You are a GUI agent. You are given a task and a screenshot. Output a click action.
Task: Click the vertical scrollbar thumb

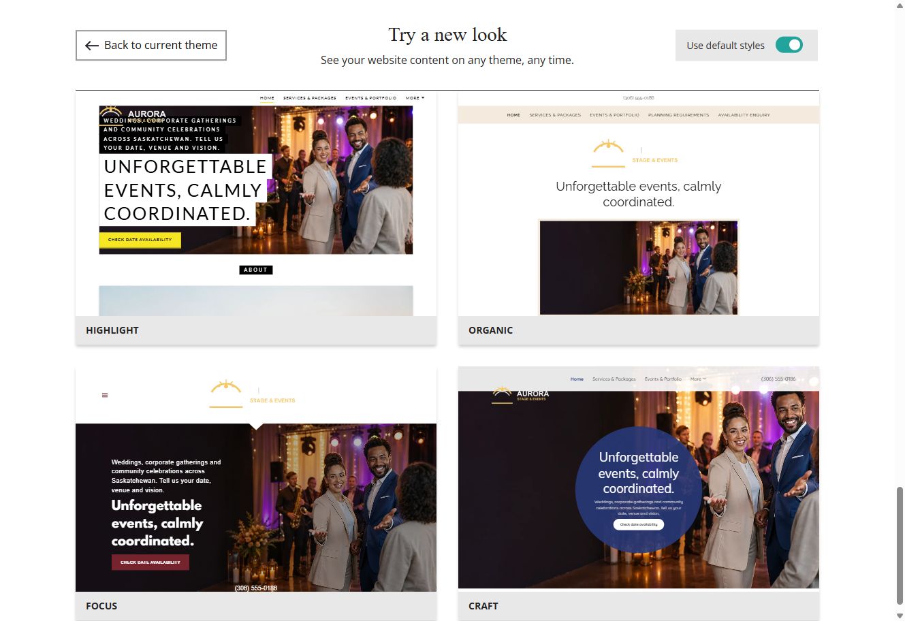[x=900, y=545]
